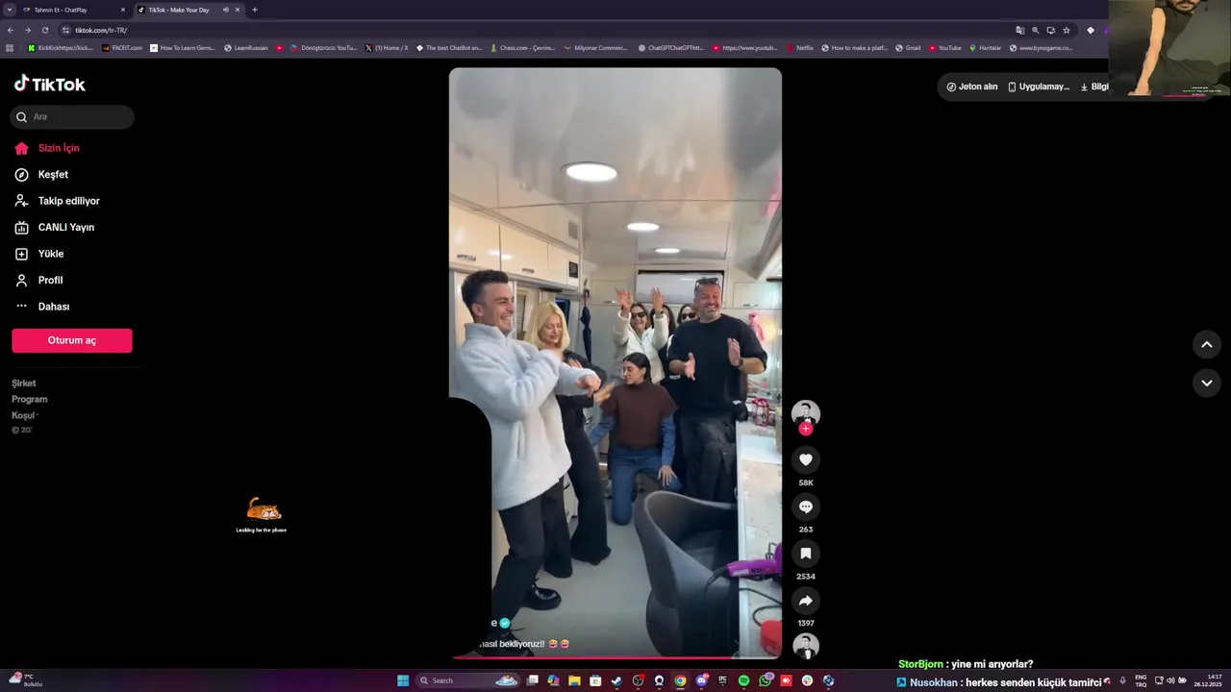1231x692 pixels.
Task: Go to the previous video with up chevron
Action: [1207, 344]
